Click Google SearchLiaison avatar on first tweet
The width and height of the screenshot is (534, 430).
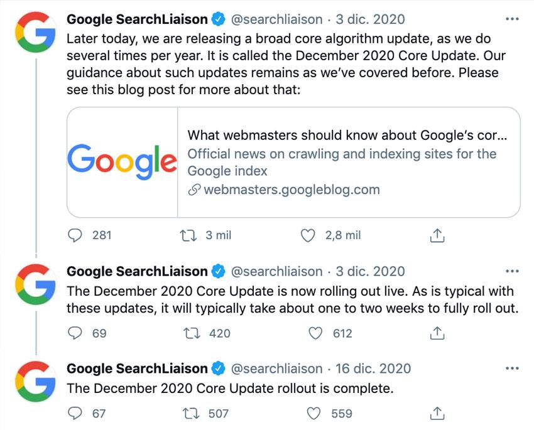pyautogui.click(x=36, y=32)
